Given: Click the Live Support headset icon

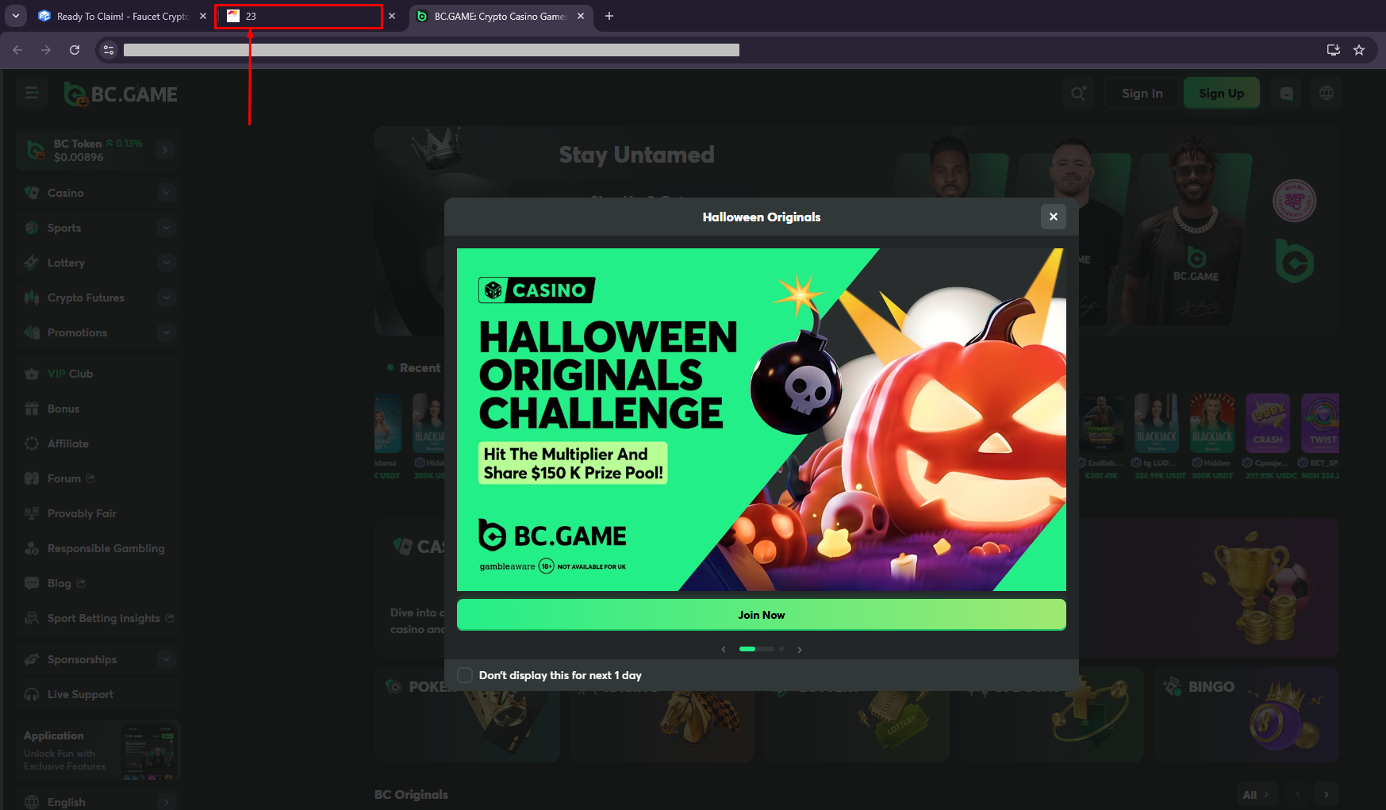Looking at the screenshot, I should (x=32, y=694).
